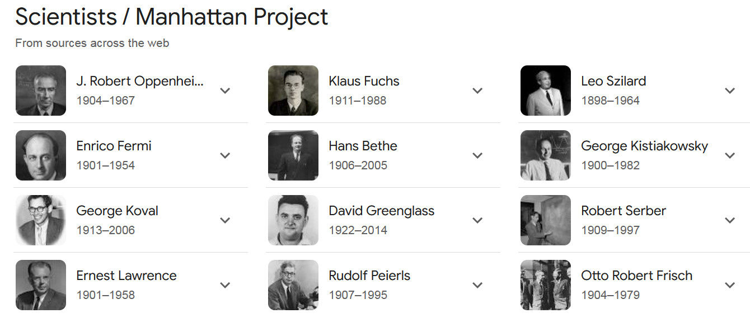750x318 pixels.
Task: Click the photo thumbnail beside Robert Serber
Action: point(546,220)
